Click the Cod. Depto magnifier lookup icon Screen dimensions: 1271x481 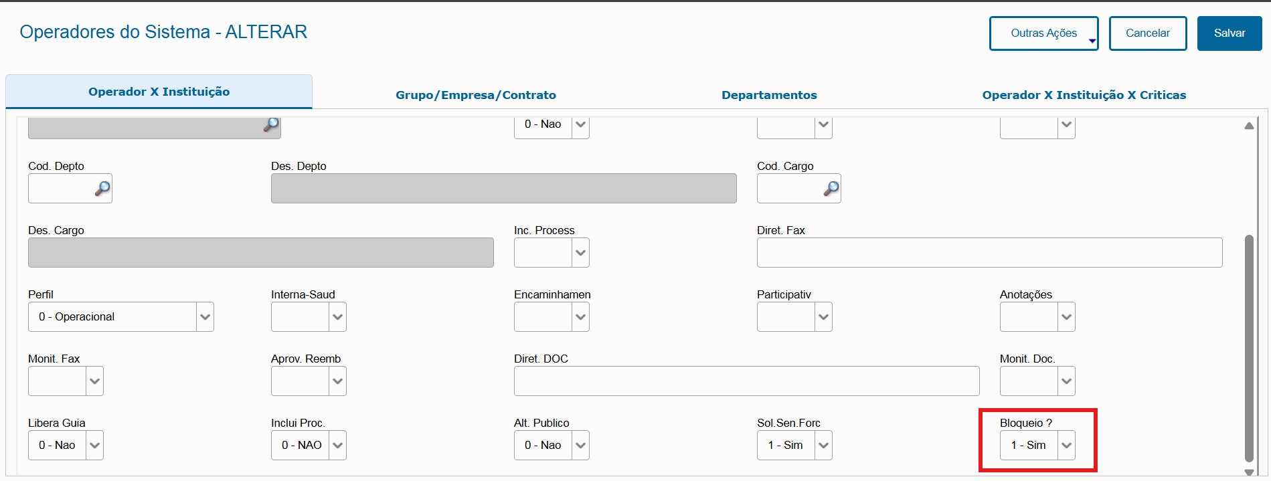tap(102, 189)
